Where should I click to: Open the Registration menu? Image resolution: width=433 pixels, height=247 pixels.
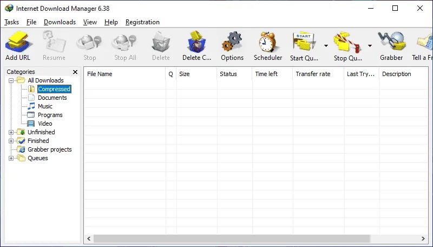coord(142,22)
